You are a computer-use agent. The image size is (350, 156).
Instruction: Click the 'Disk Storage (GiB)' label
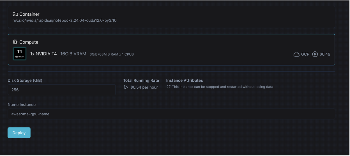[25, 81]
